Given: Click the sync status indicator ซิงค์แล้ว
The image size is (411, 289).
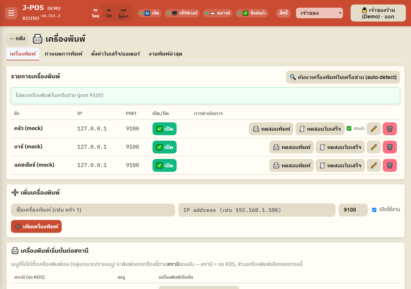Looking at the screenshot, I should tap(252, 13).
